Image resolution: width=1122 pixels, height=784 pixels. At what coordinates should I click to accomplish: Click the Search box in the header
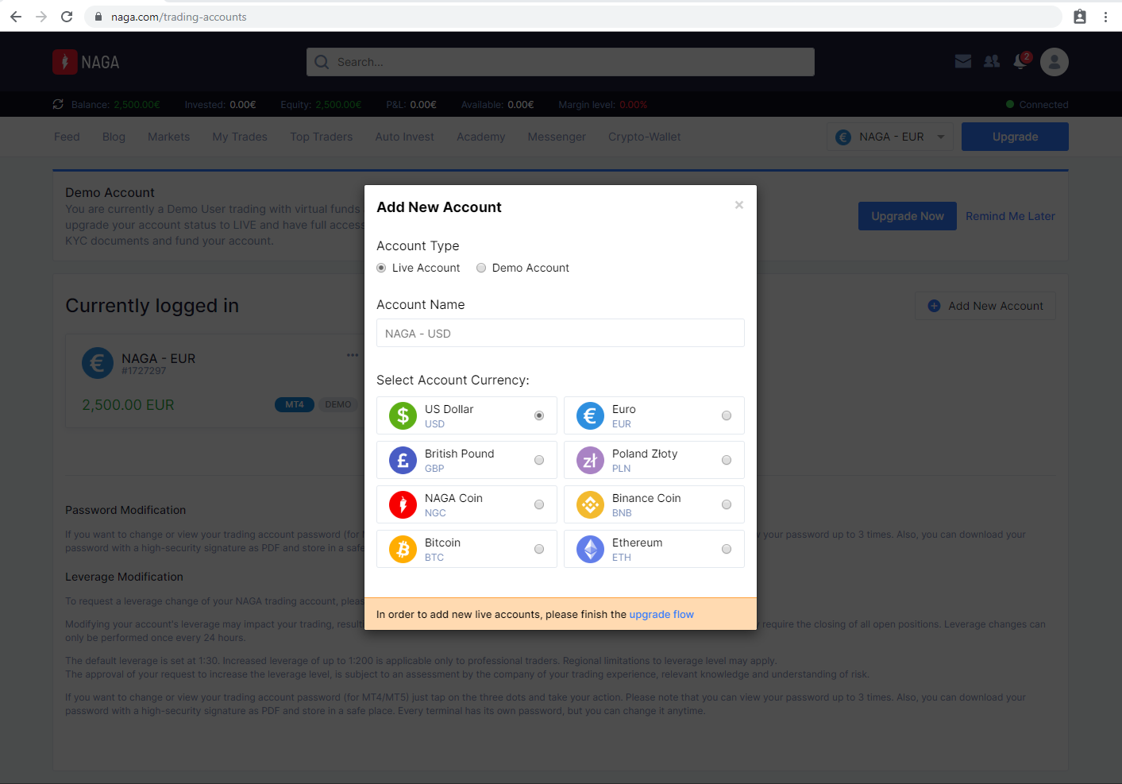[x=561, y=62]
